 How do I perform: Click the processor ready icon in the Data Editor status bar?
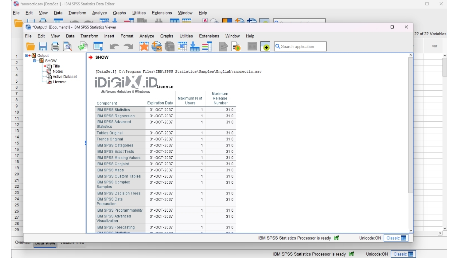coord(351,254)
